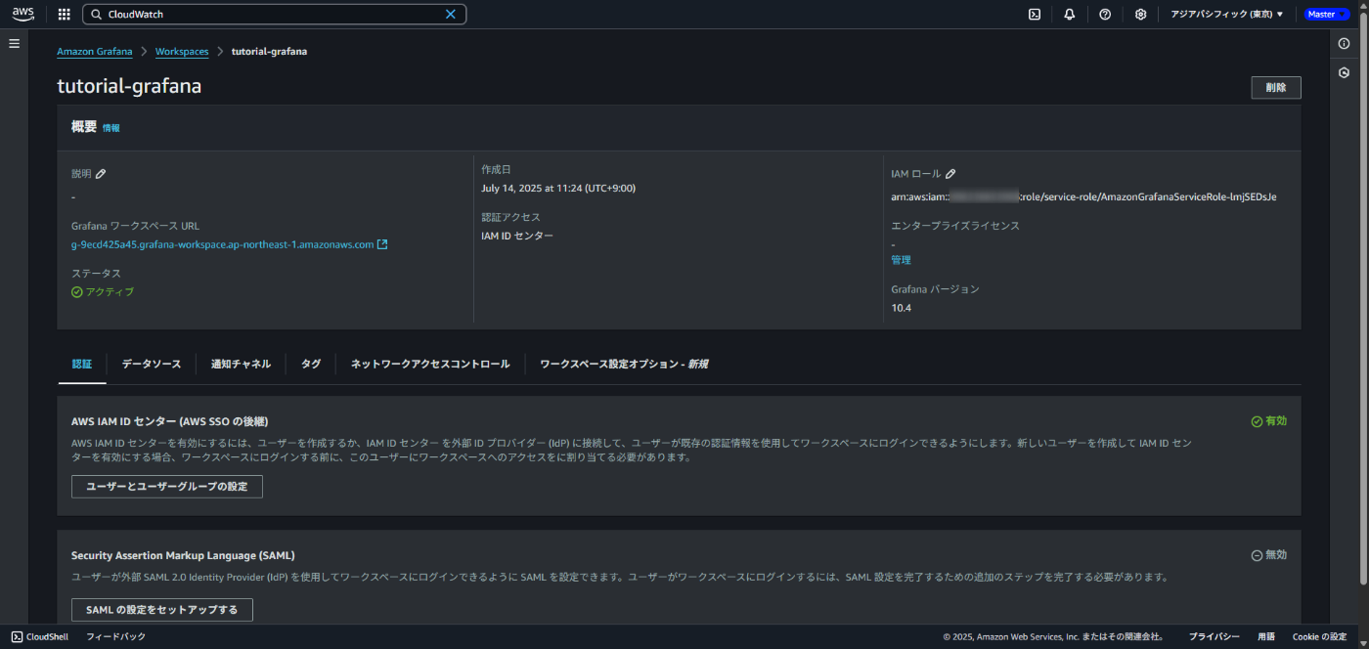The width and height of the screenshot is (1369, 649).
Task: Open the notifications bell
Action: coord(1070,15)
